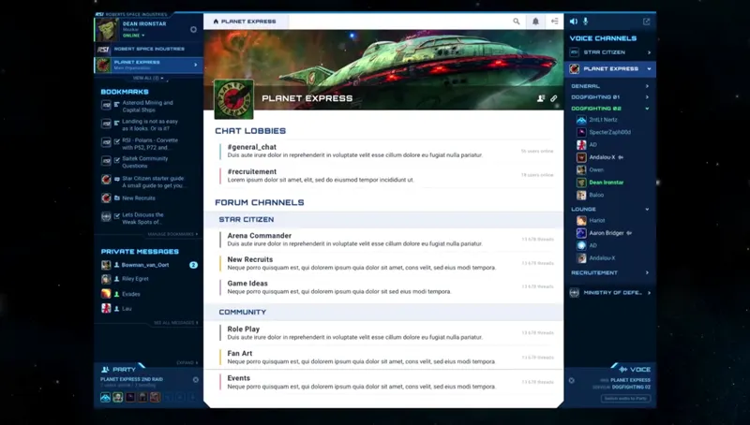Open settings gear beside Dean Ironstar

(x=194, y=29)
